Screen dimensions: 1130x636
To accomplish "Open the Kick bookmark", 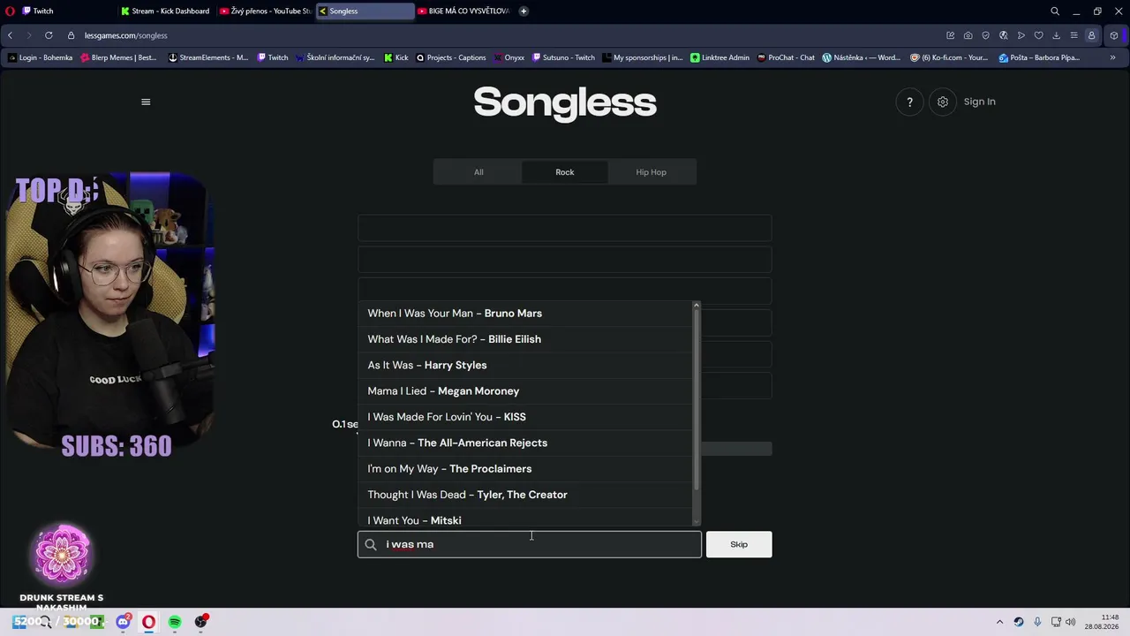I will click(x=396, y=57).
